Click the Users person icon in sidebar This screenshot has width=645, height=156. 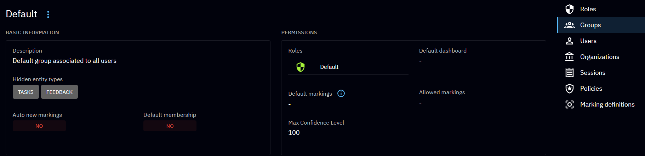point(569,41)
